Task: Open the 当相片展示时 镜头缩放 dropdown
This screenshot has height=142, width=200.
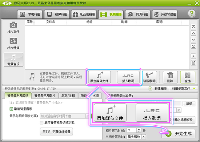Action: point(136,137)
